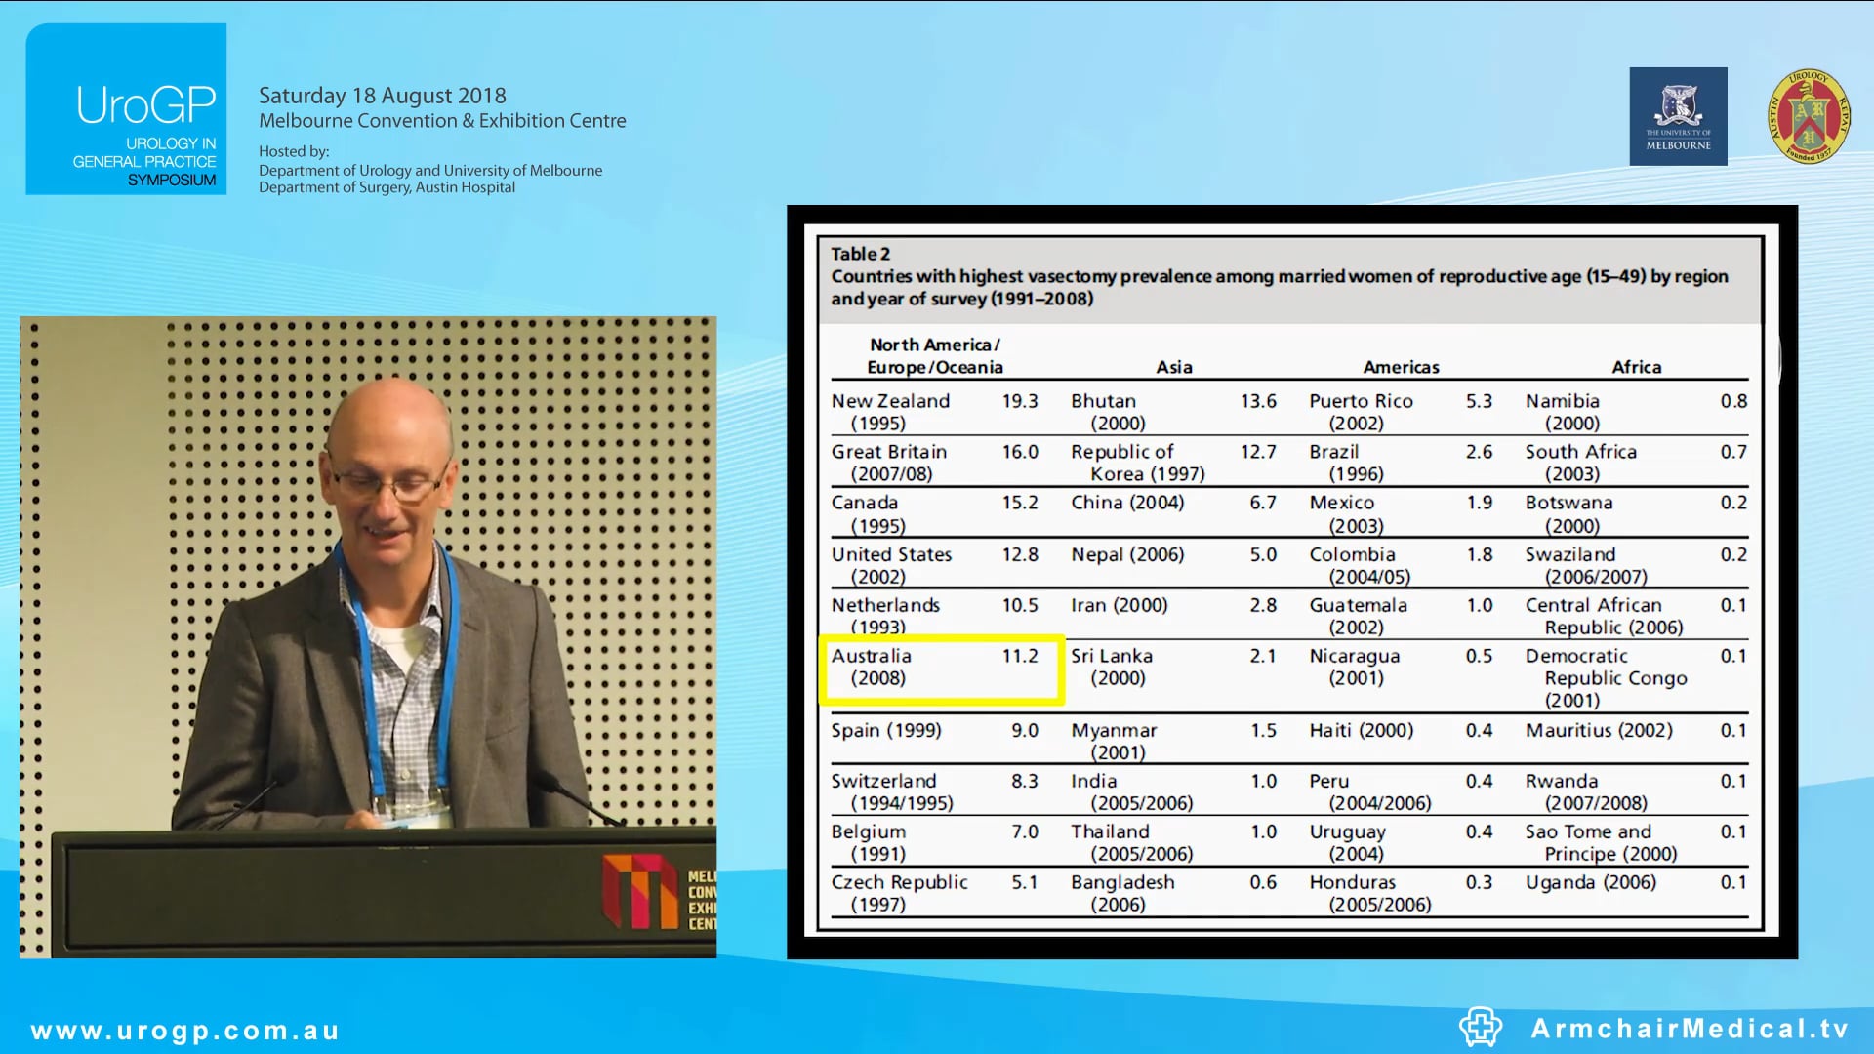Screen dimensions: 1874x1054
Task: Click the North America/Europe/Oceania column header
Action: point(934,356)
